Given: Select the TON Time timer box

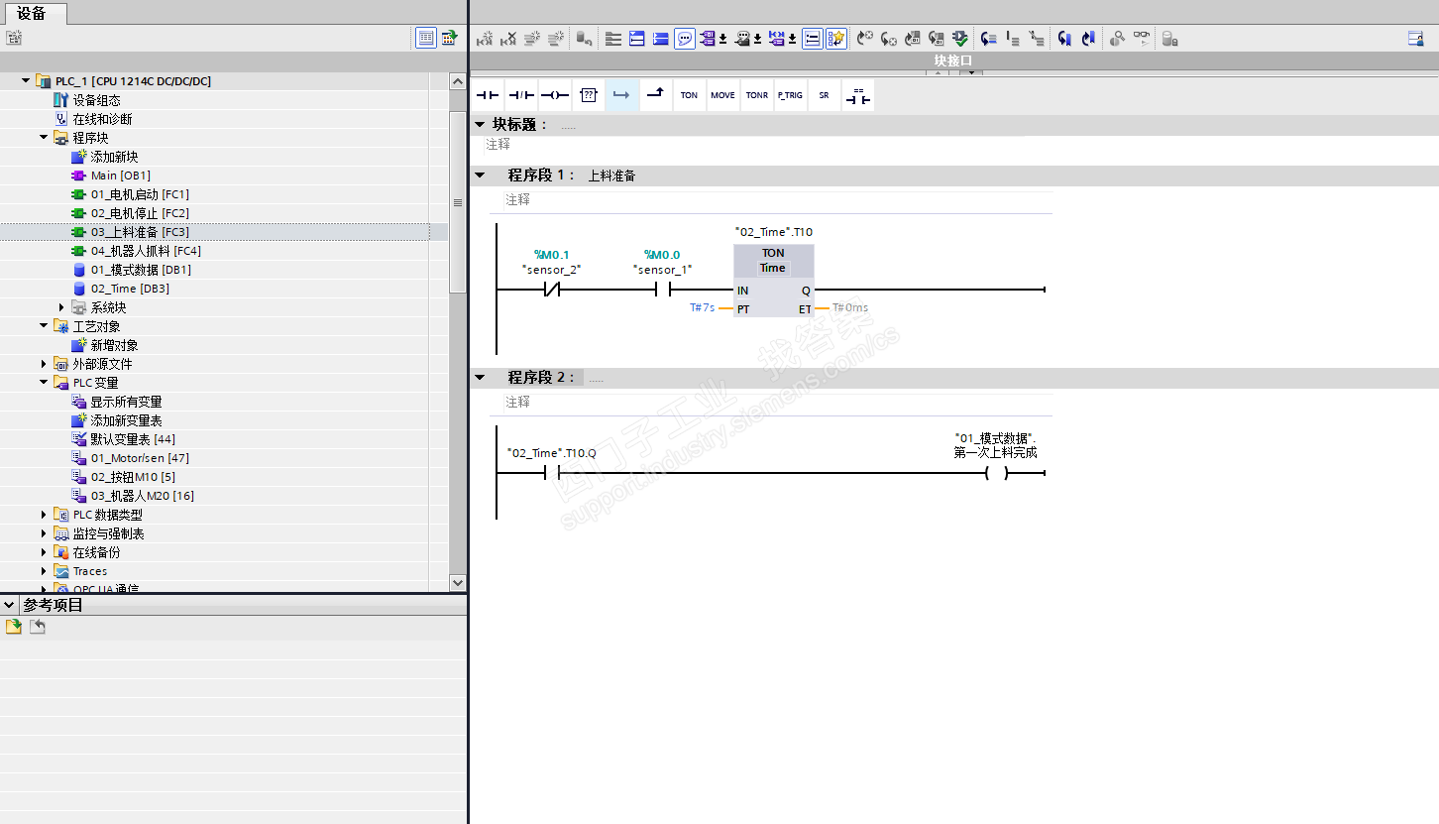Looking at the screenshot, I should (x=774, y=281).
